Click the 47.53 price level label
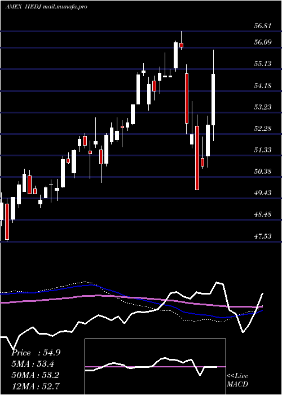This screenshot has height=395, width=282. point(262,236)
